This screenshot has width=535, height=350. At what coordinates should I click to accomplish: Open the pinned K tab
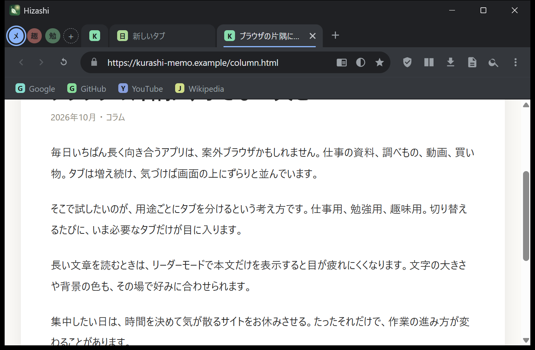tap(95, 36)
